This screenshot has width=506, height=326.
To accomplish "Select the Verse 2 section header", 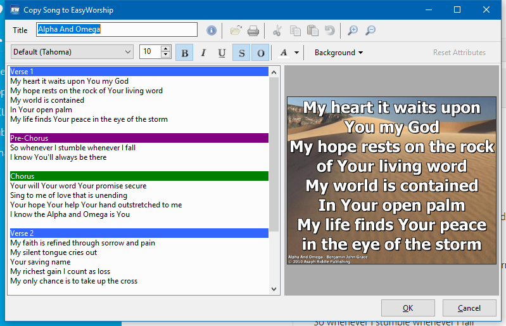I will (139, 233).
